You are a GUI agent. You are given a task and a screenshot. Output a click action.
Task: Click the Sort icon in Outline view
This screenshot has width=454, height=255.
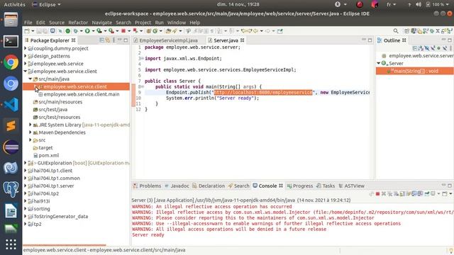(x=421, y=48)
